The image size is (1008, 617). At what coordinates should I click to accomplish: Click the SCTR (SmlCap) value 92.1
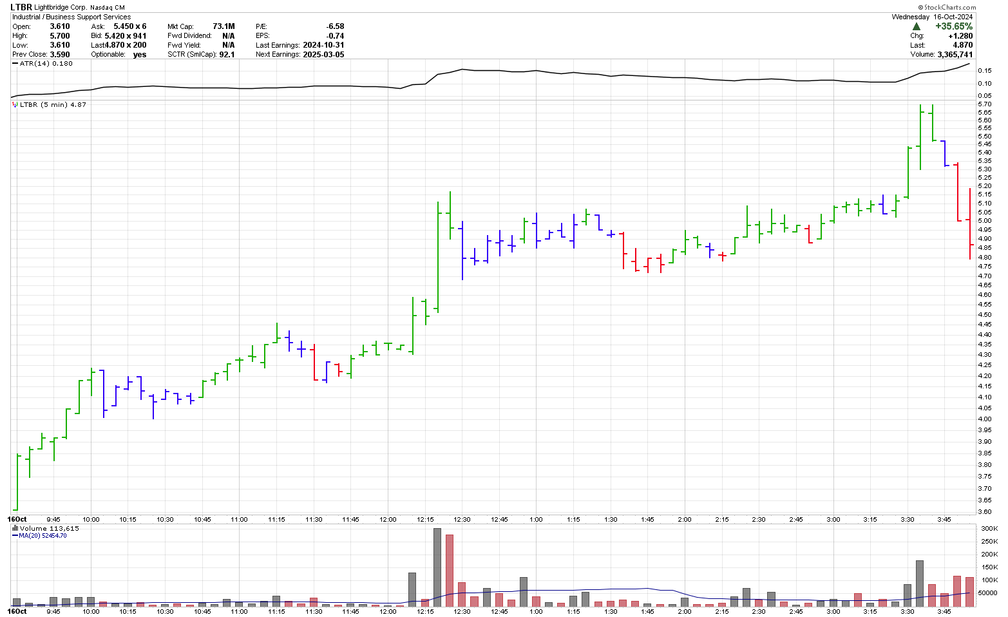(227, 55)
